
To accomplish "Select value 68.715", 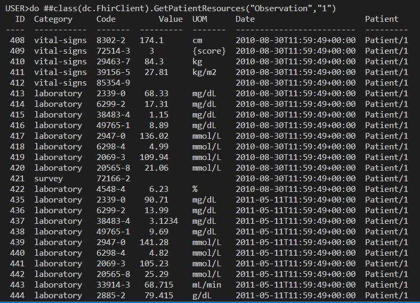I will pos(159,285).
